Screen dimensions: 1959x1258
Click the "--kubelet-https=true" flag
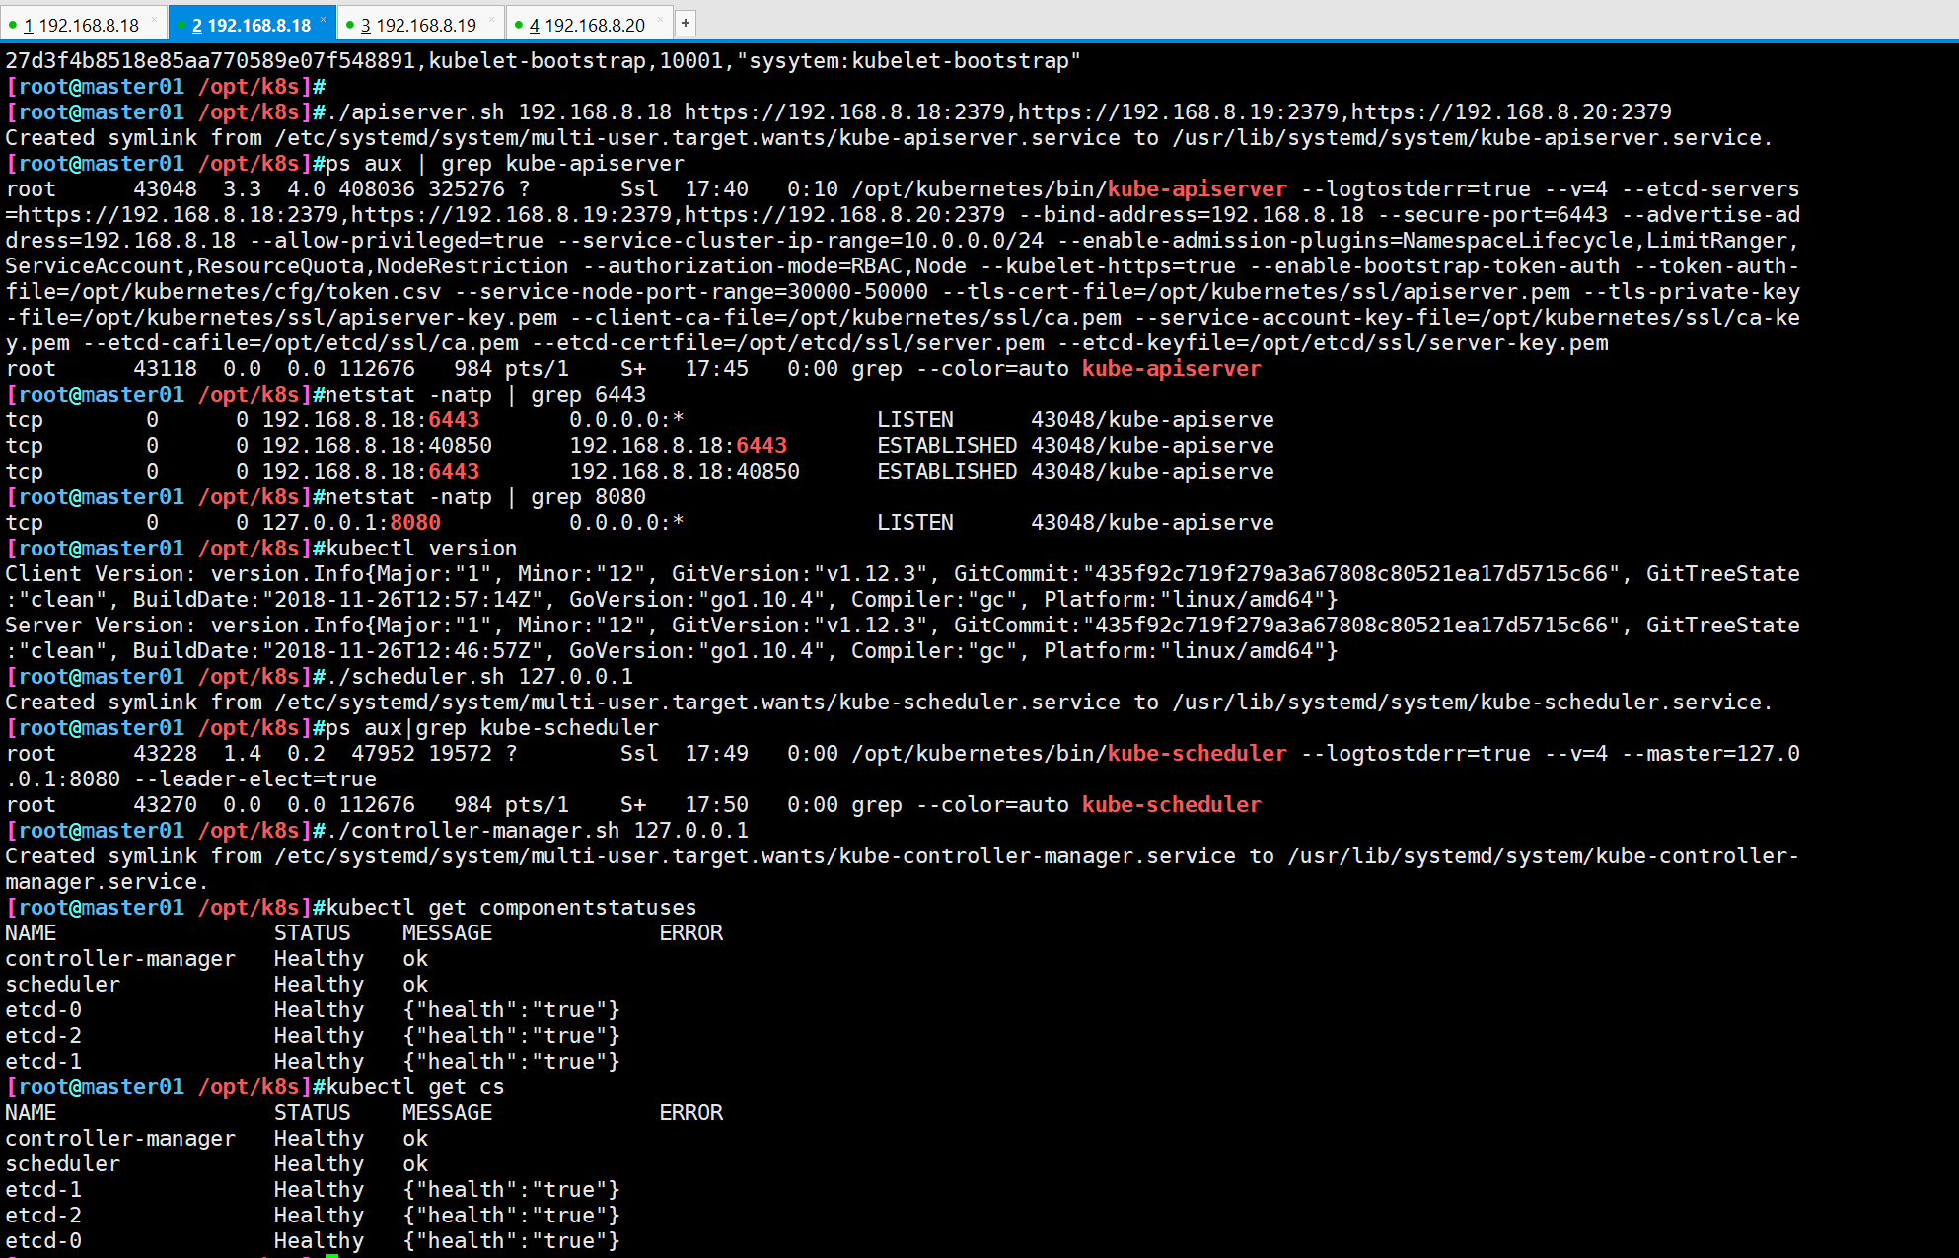(x=1108, y=266)
